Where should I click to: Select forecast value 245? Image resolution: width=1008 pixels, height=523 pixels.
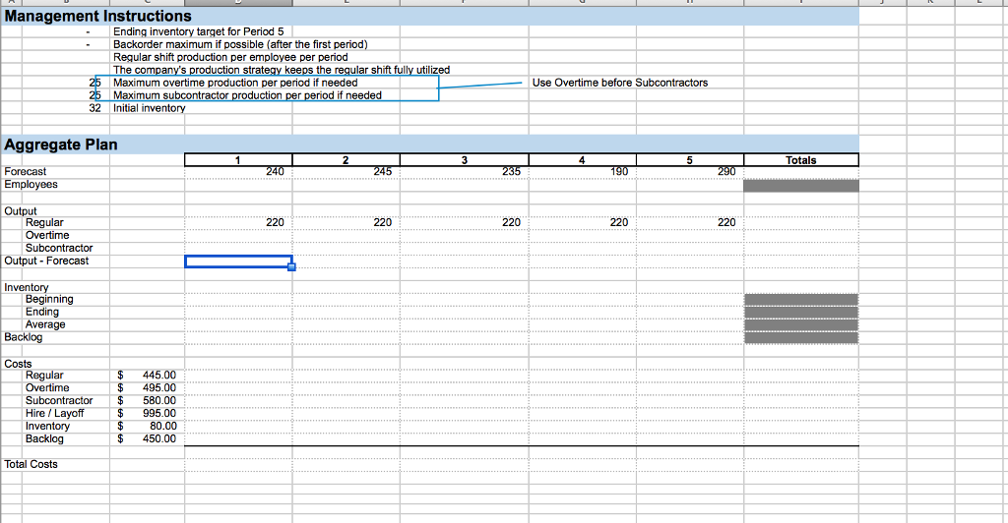[383, 171]
